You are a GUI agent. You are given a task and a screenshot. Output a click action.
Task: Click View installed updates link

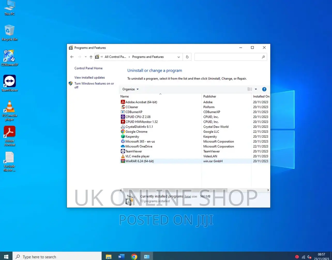click(90, 77)
